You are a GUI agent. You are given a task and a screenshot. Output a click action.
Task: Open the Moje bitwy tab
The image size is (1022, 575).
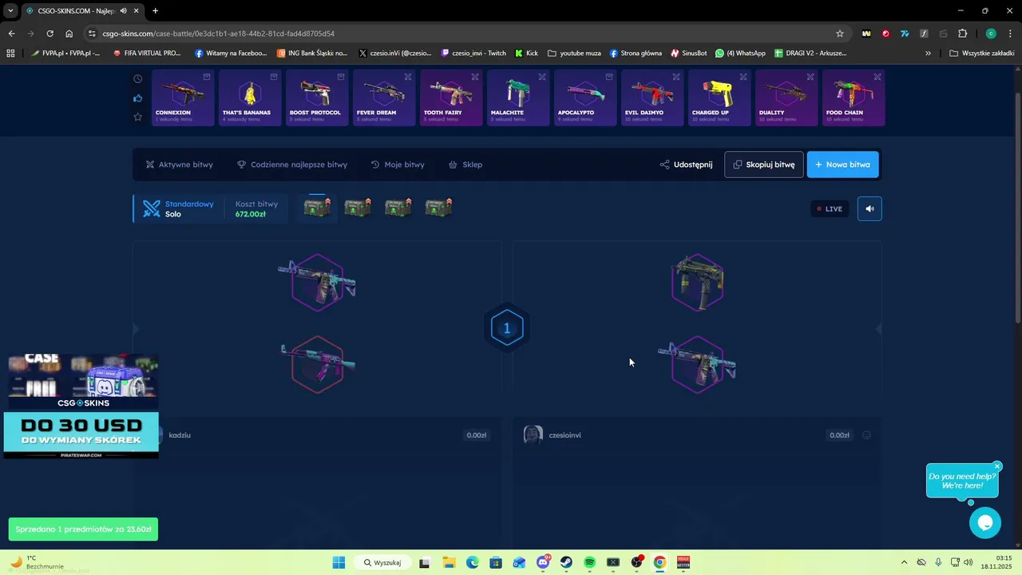tap(398, 165)
